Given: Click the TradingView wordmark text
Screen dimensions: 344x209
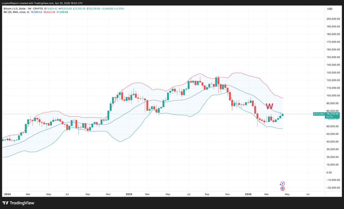Looking at the screenshot, I should pos(22,203).
